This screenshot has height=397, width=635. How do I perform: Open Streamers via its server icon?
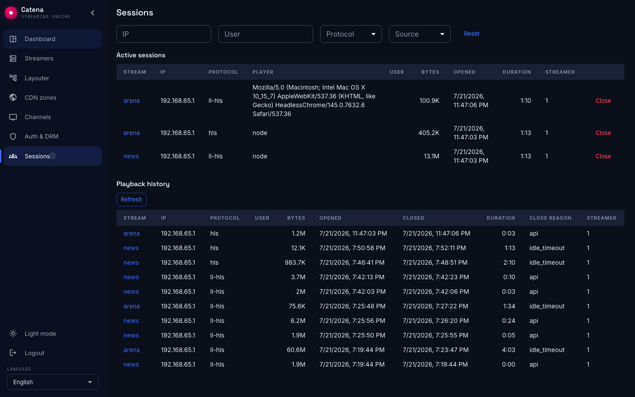(x=13, y=58)
